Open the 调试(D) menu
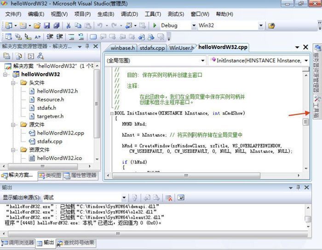This screenshot has width=322, height=250. click(129, 14)
